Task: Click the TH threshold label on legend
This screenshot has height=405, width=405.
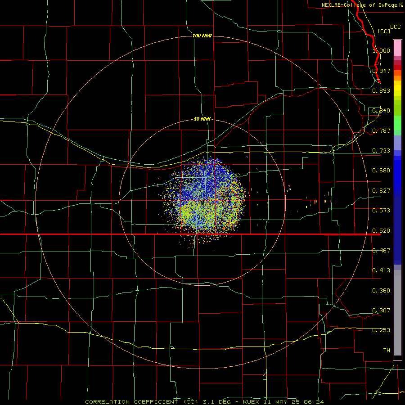Action: pos(387,351)
